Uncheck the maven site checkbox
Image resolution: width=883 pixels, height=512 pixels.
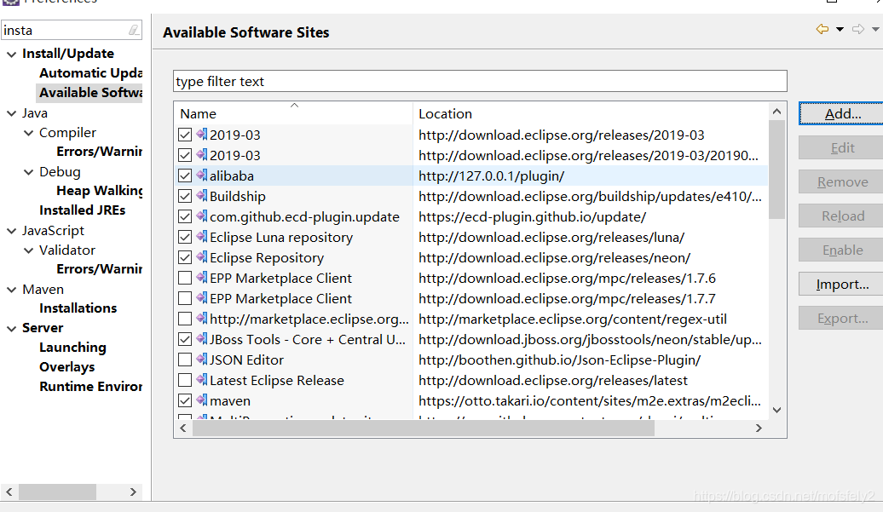point(185,400)
